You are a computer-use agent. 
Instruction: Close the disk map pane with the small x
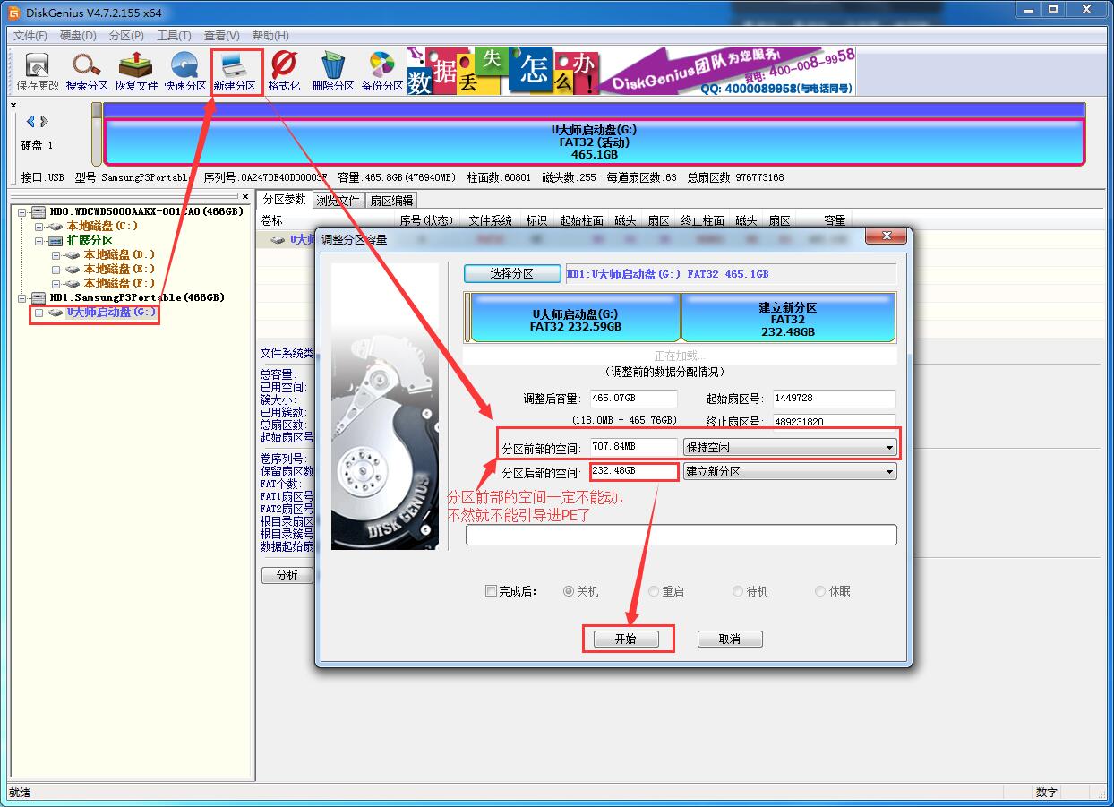coord(13,106)
